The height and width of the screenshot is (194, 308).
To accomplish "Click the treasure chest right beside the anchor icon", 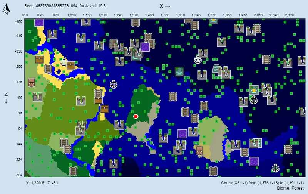I will point(70,65).
